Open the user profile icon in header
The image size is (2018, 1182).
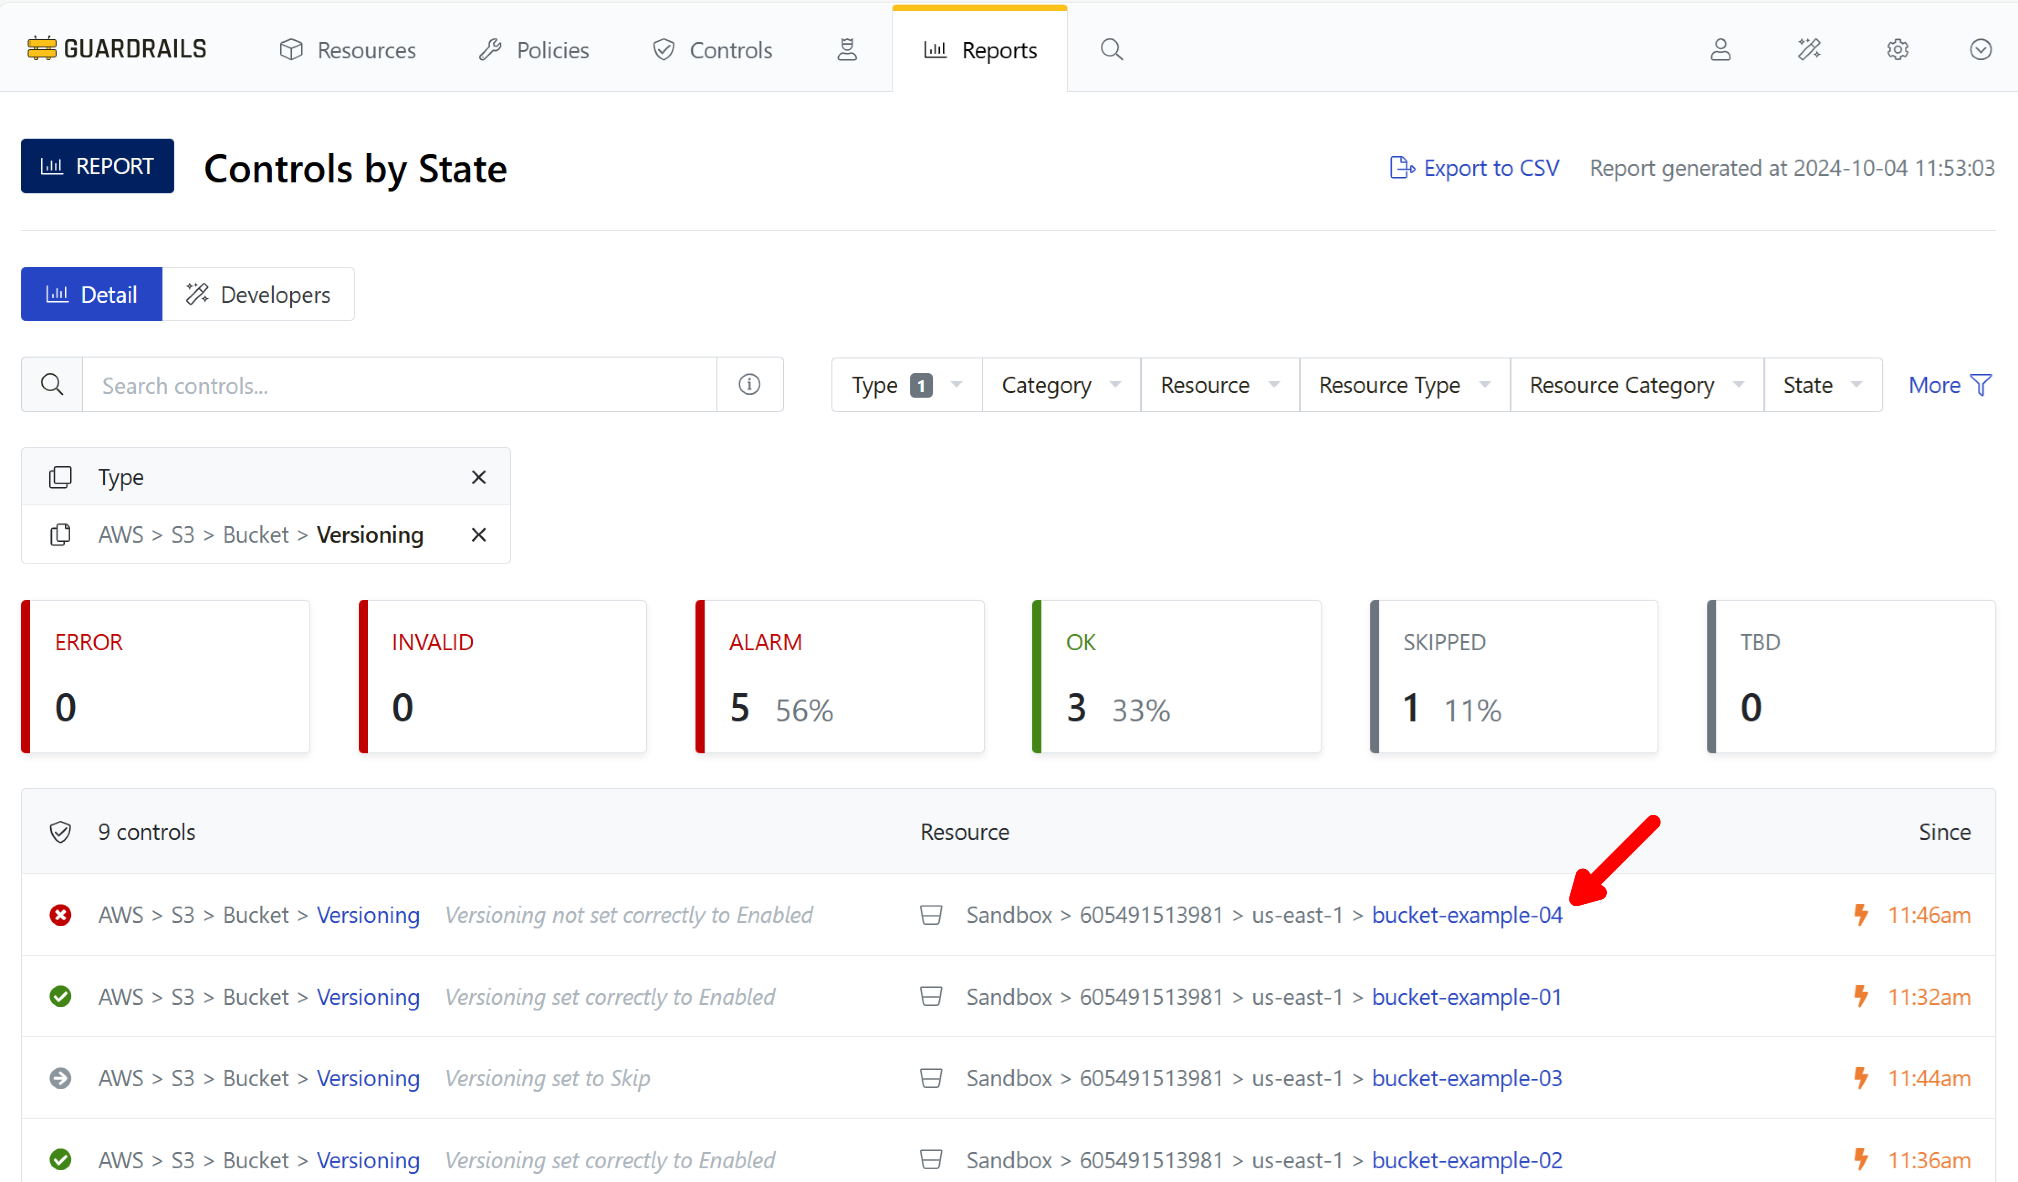pos(1720,50)
